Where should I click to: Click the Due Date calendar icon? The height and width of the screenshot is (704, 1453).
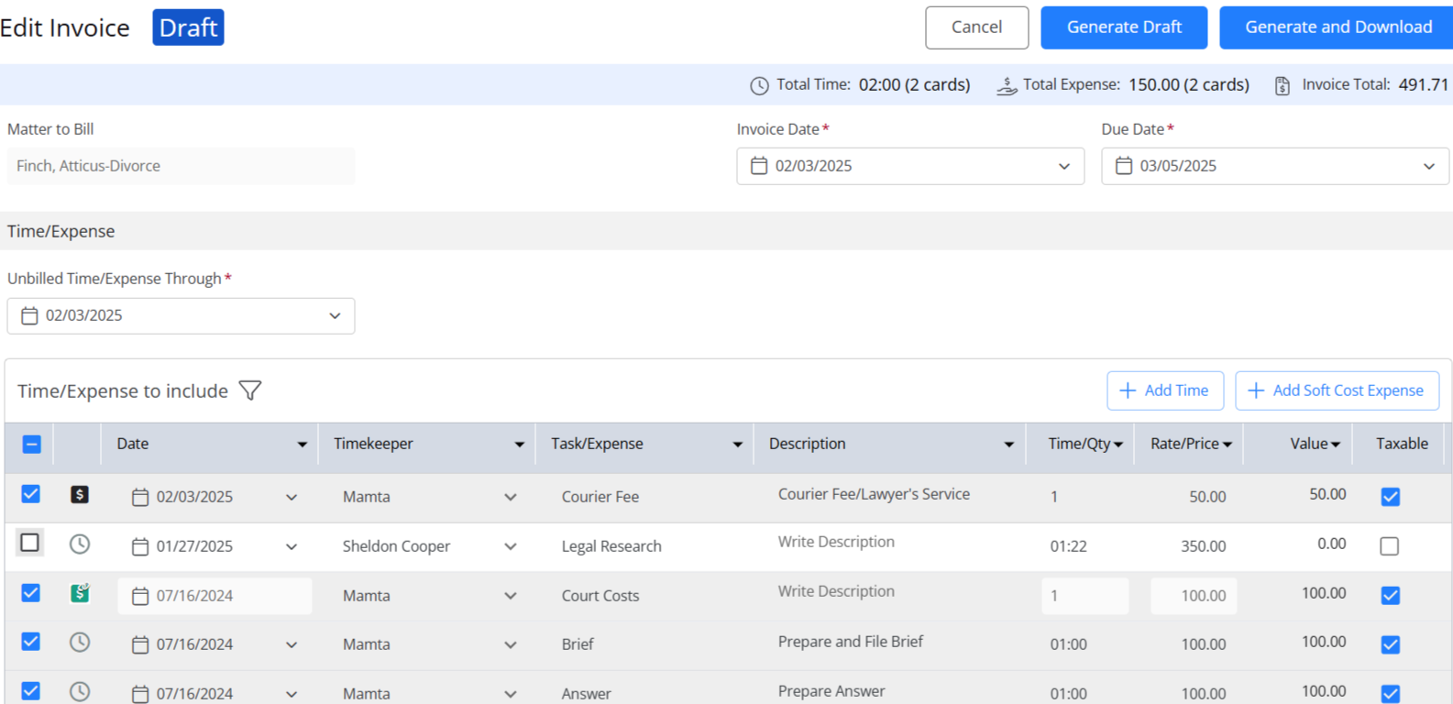tap(1124, 166)
